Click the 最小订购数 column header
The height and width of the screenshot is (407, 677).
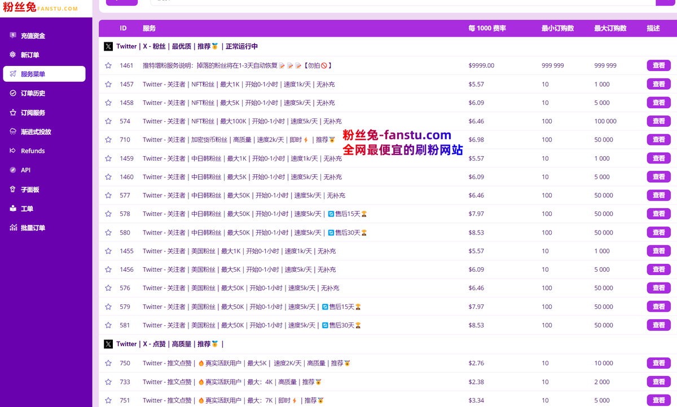coord(557,28)
